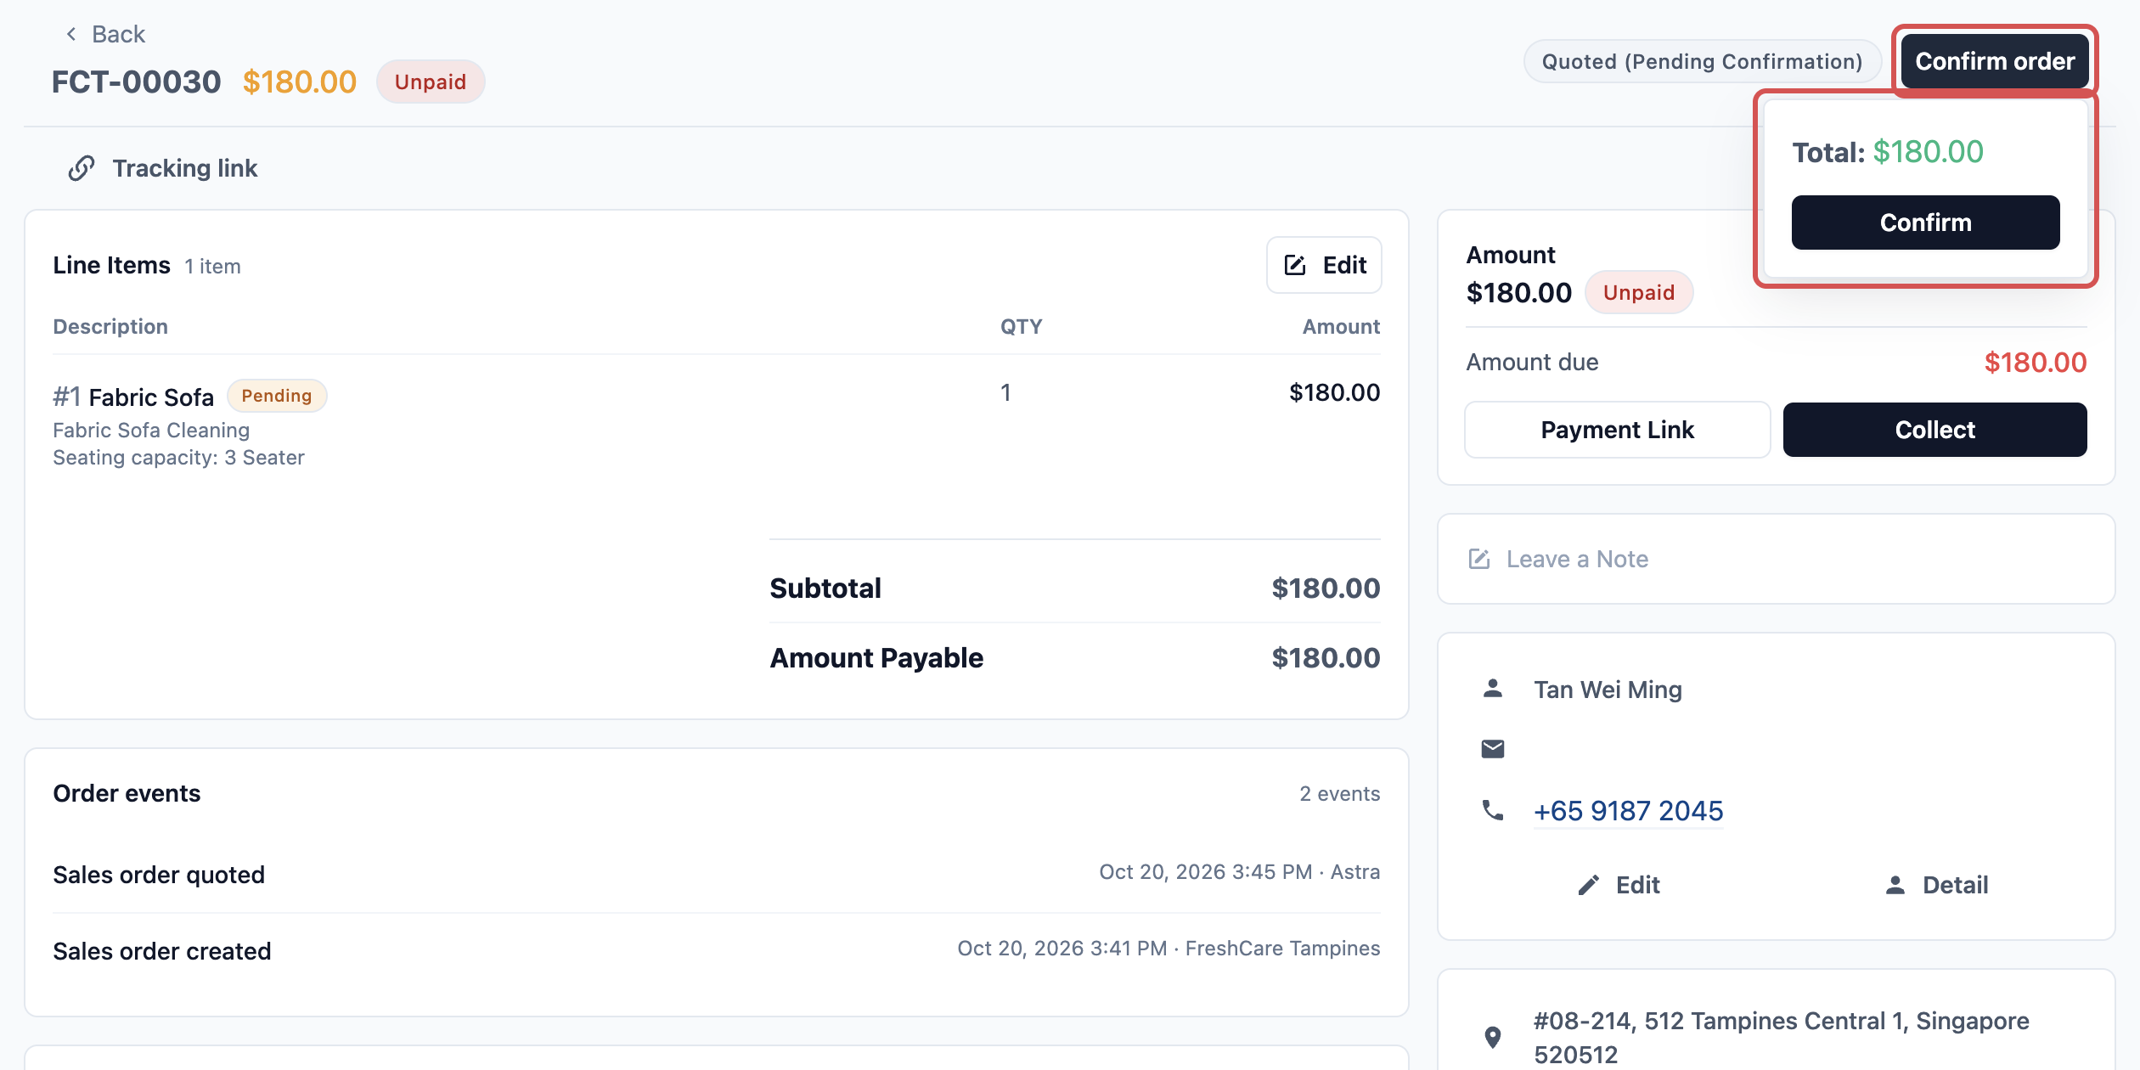Image resolution: width=2140 pixels, height=1070 pixels.
Task: Click the Leave a Note field
Action: pos(1776,559)
